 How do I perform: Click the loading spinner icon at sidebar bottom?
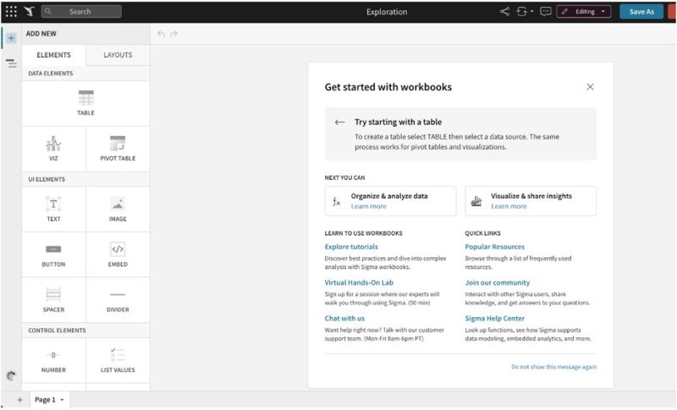pos(11,376)
